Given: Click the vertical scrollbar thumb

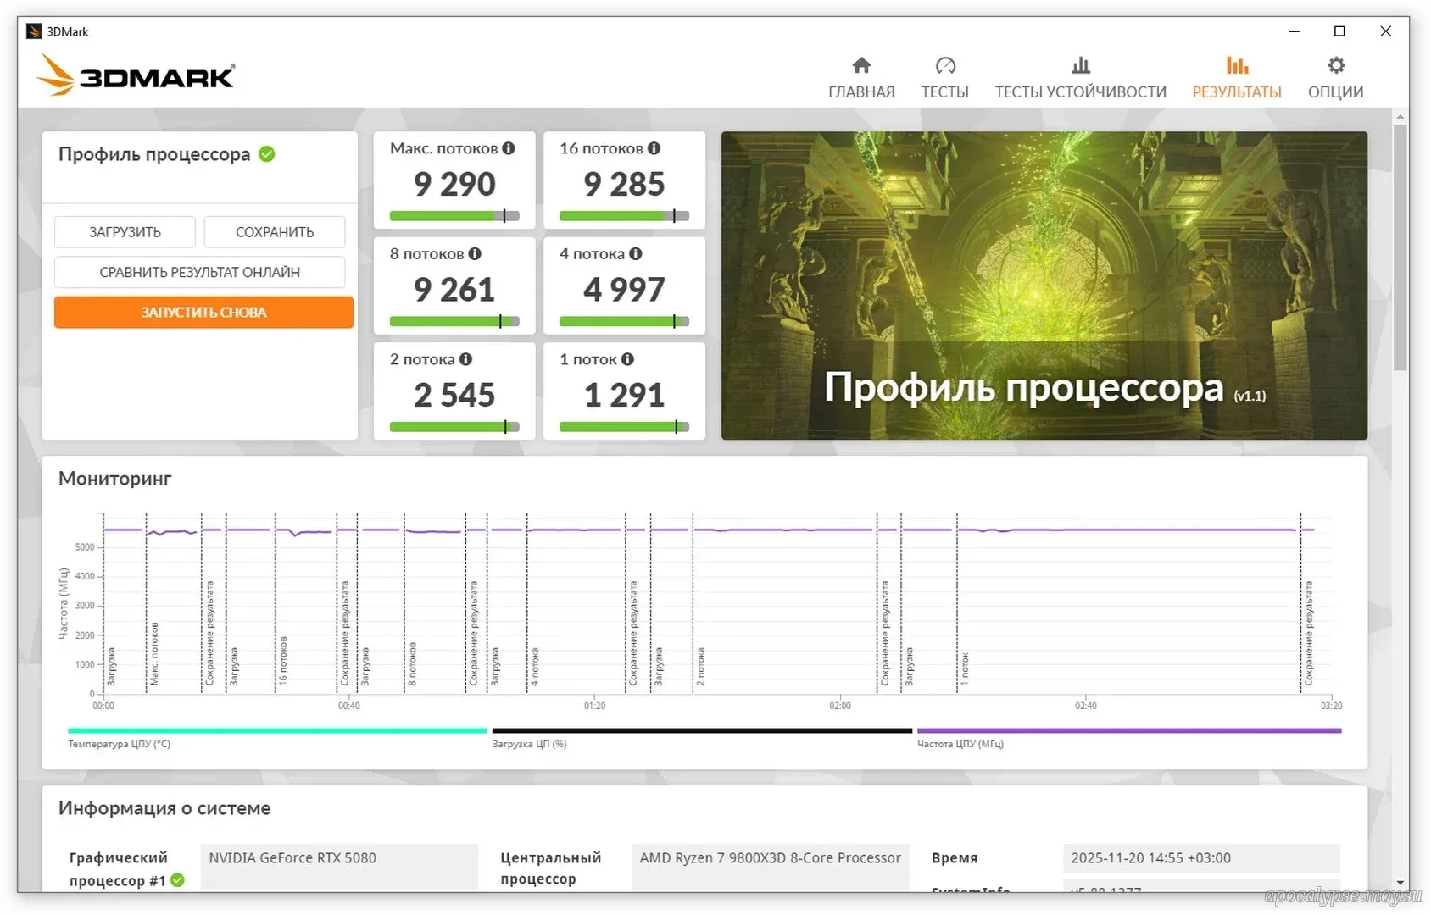Looking at the screenshot, I should (x=1400, y=246).
